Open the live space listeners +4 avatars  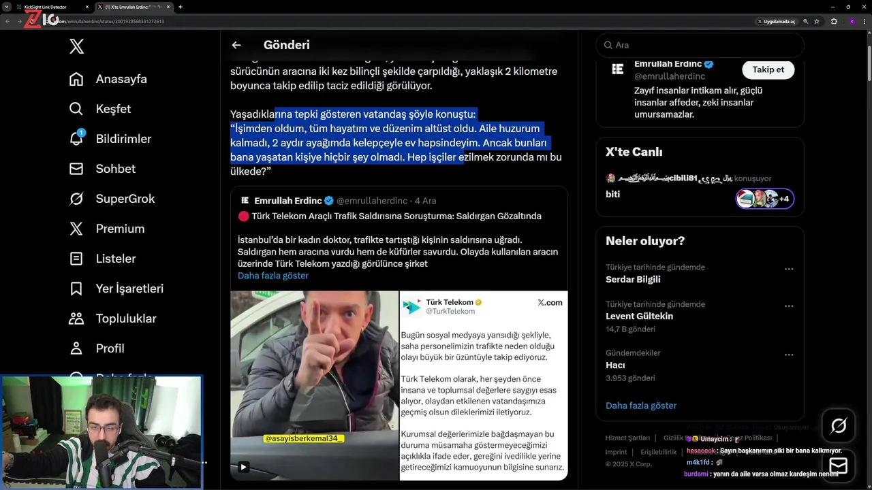click(x=765, y=199)
